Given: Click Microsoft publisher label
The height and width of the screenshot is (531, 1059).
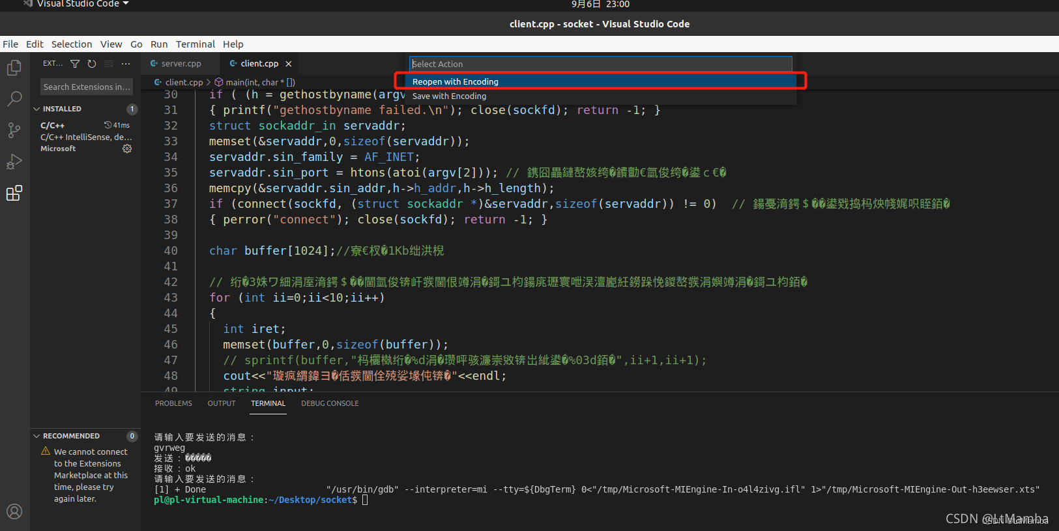Looking at the screenshot, I should click(58, 149).
